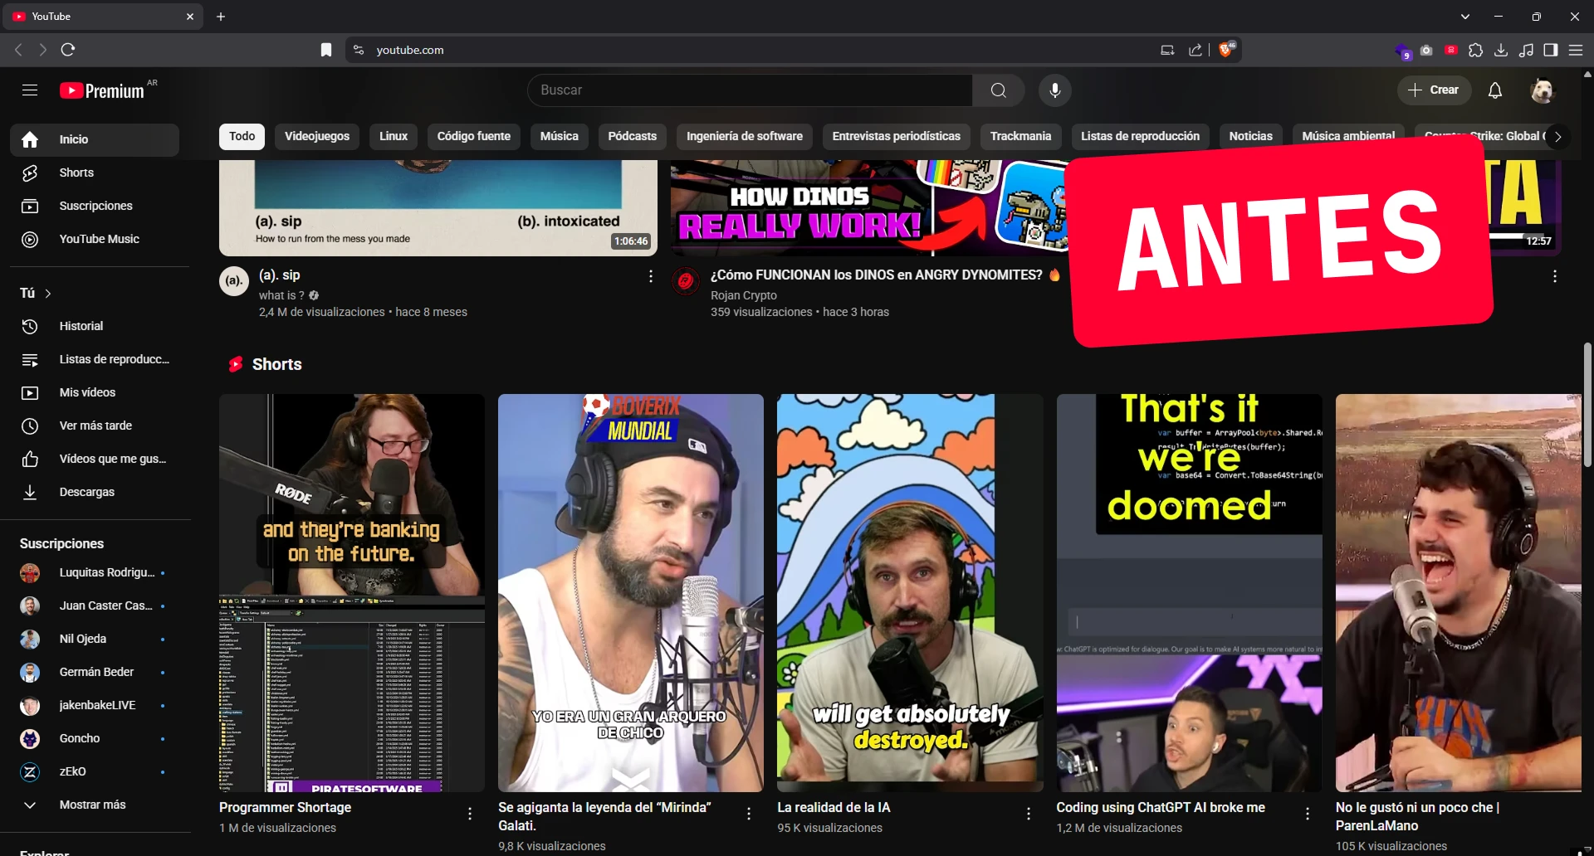The height and width of the screenshot is (856, 1594).
Task: Open the Rojan Crypto channel link
Action: 743,295
